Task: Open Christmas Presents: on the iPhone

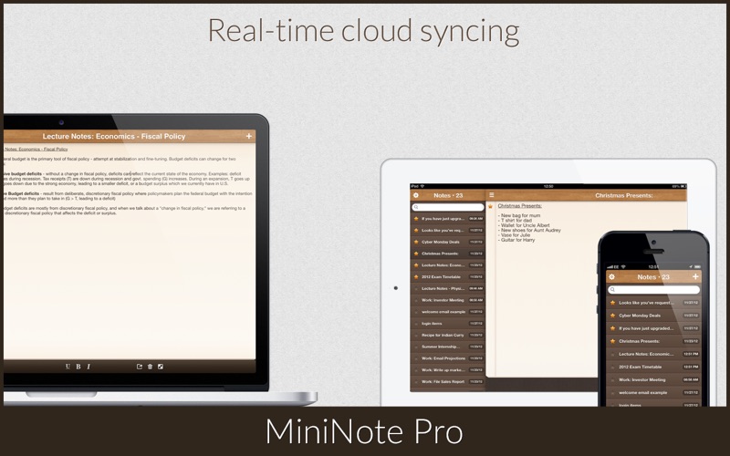Action: (653, 341)
